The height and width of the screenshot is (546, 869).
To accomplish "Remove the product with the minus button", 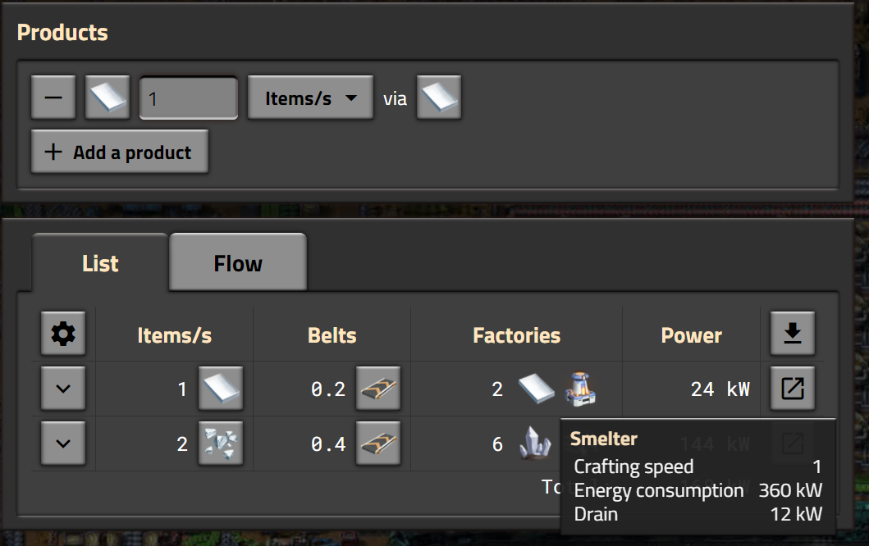I will coord(53,96).
